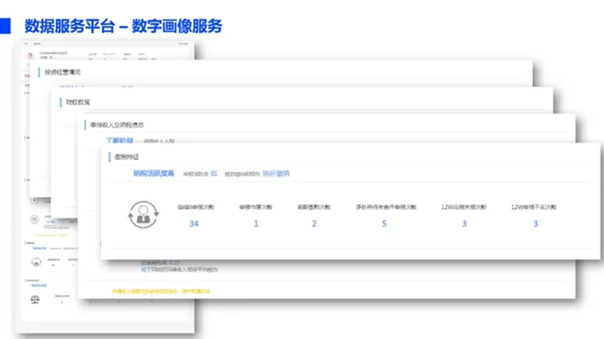Open the 投资经营情况 card header
The height and width of the screenshot is (339, 604).
(x=63, y=72)
